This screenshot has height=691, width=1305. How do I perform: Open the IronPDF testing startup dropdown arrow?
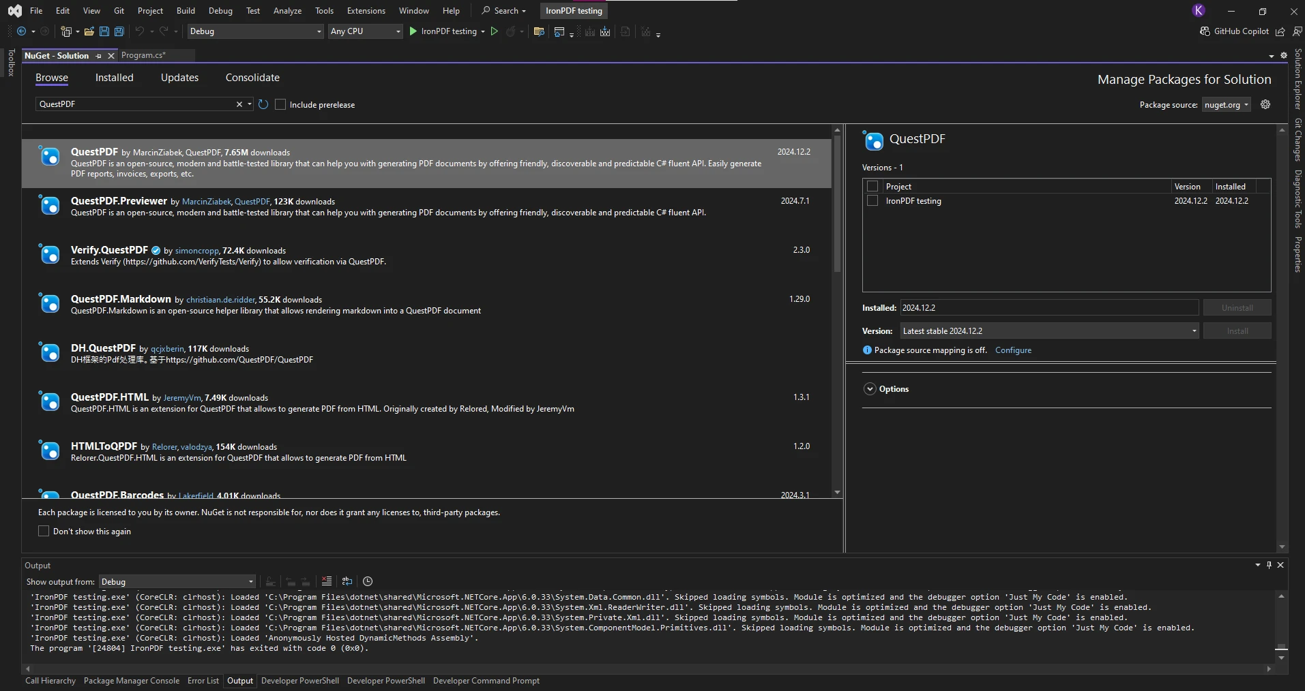click(x=483, y=31)
